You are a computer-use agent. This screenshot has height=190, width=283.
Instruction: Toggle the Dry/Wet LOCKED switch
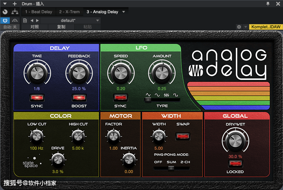tap(235, 164)
